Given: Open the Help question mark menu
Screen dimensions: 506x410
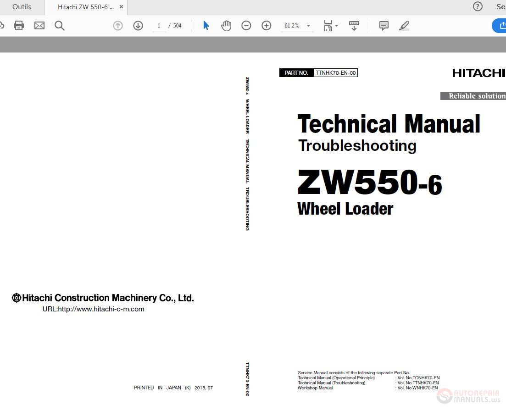Looking at the screenshot, I should click(477, 6).
